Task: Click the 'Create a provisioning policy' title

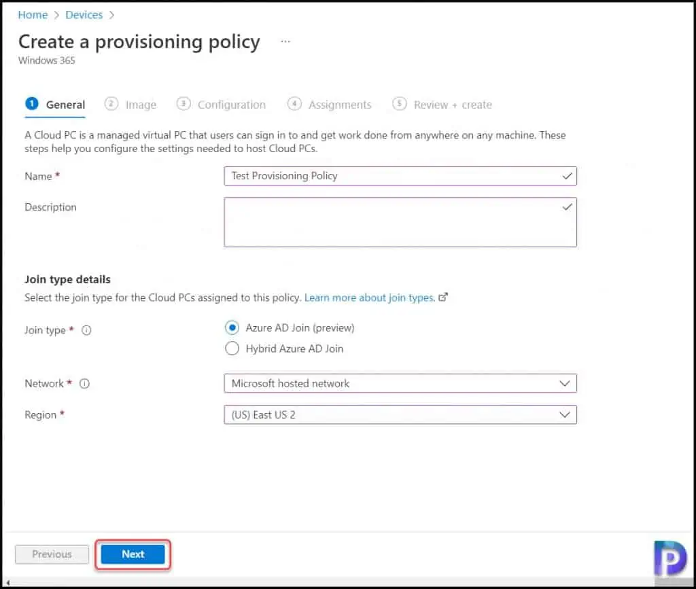Action: 139,41
